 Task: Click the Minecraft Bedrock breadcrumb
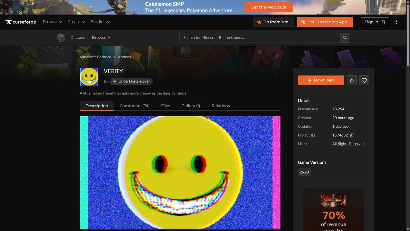(95, 57)
